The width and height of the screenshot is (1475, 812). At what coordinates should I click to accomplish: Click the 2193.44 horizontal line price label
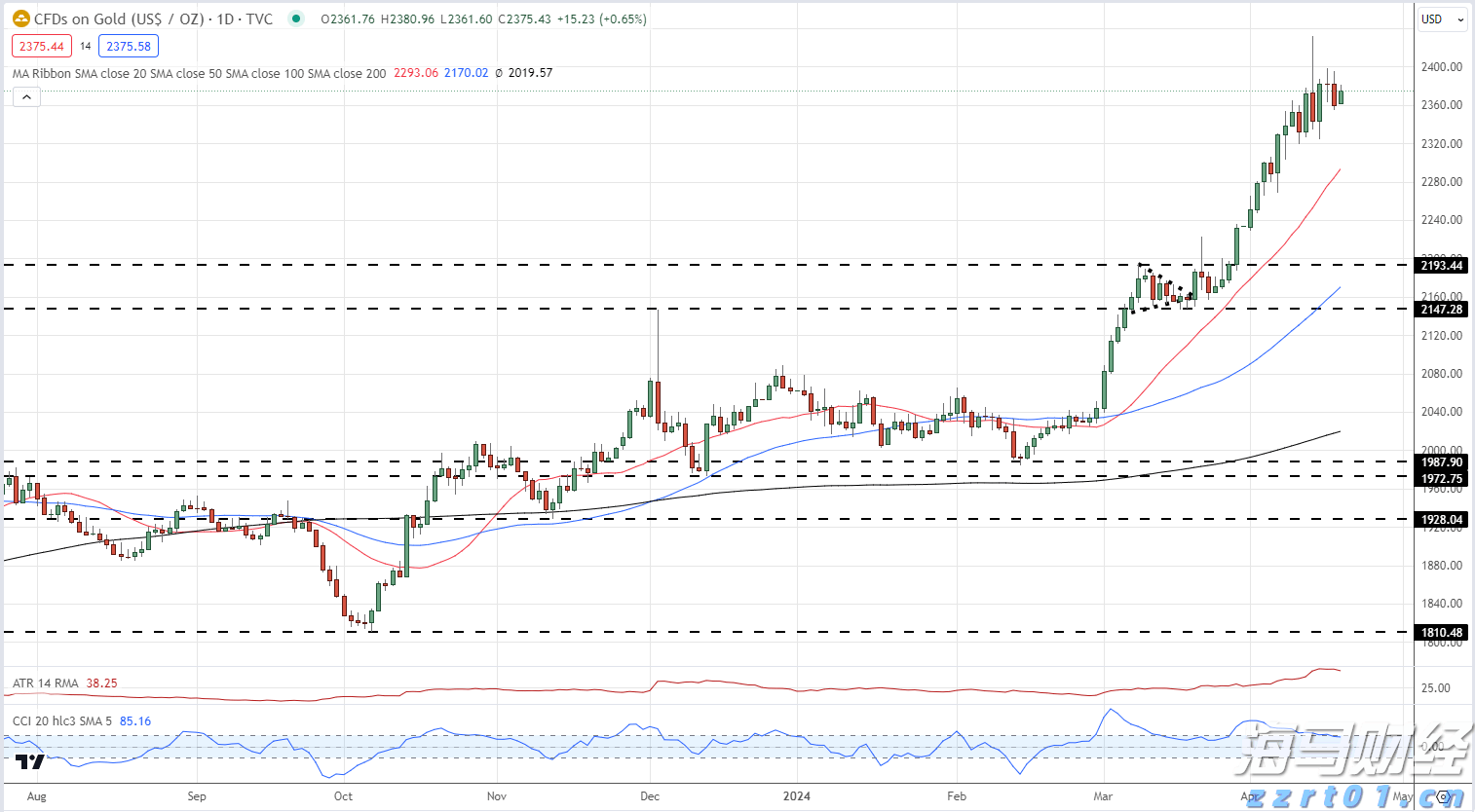1442,266
